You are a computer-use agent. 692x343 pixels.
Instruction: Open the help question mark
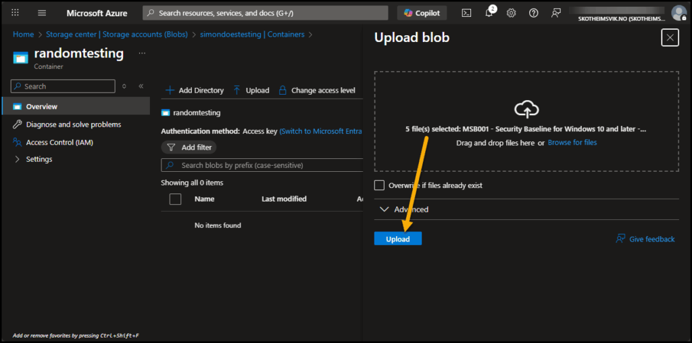534,13
